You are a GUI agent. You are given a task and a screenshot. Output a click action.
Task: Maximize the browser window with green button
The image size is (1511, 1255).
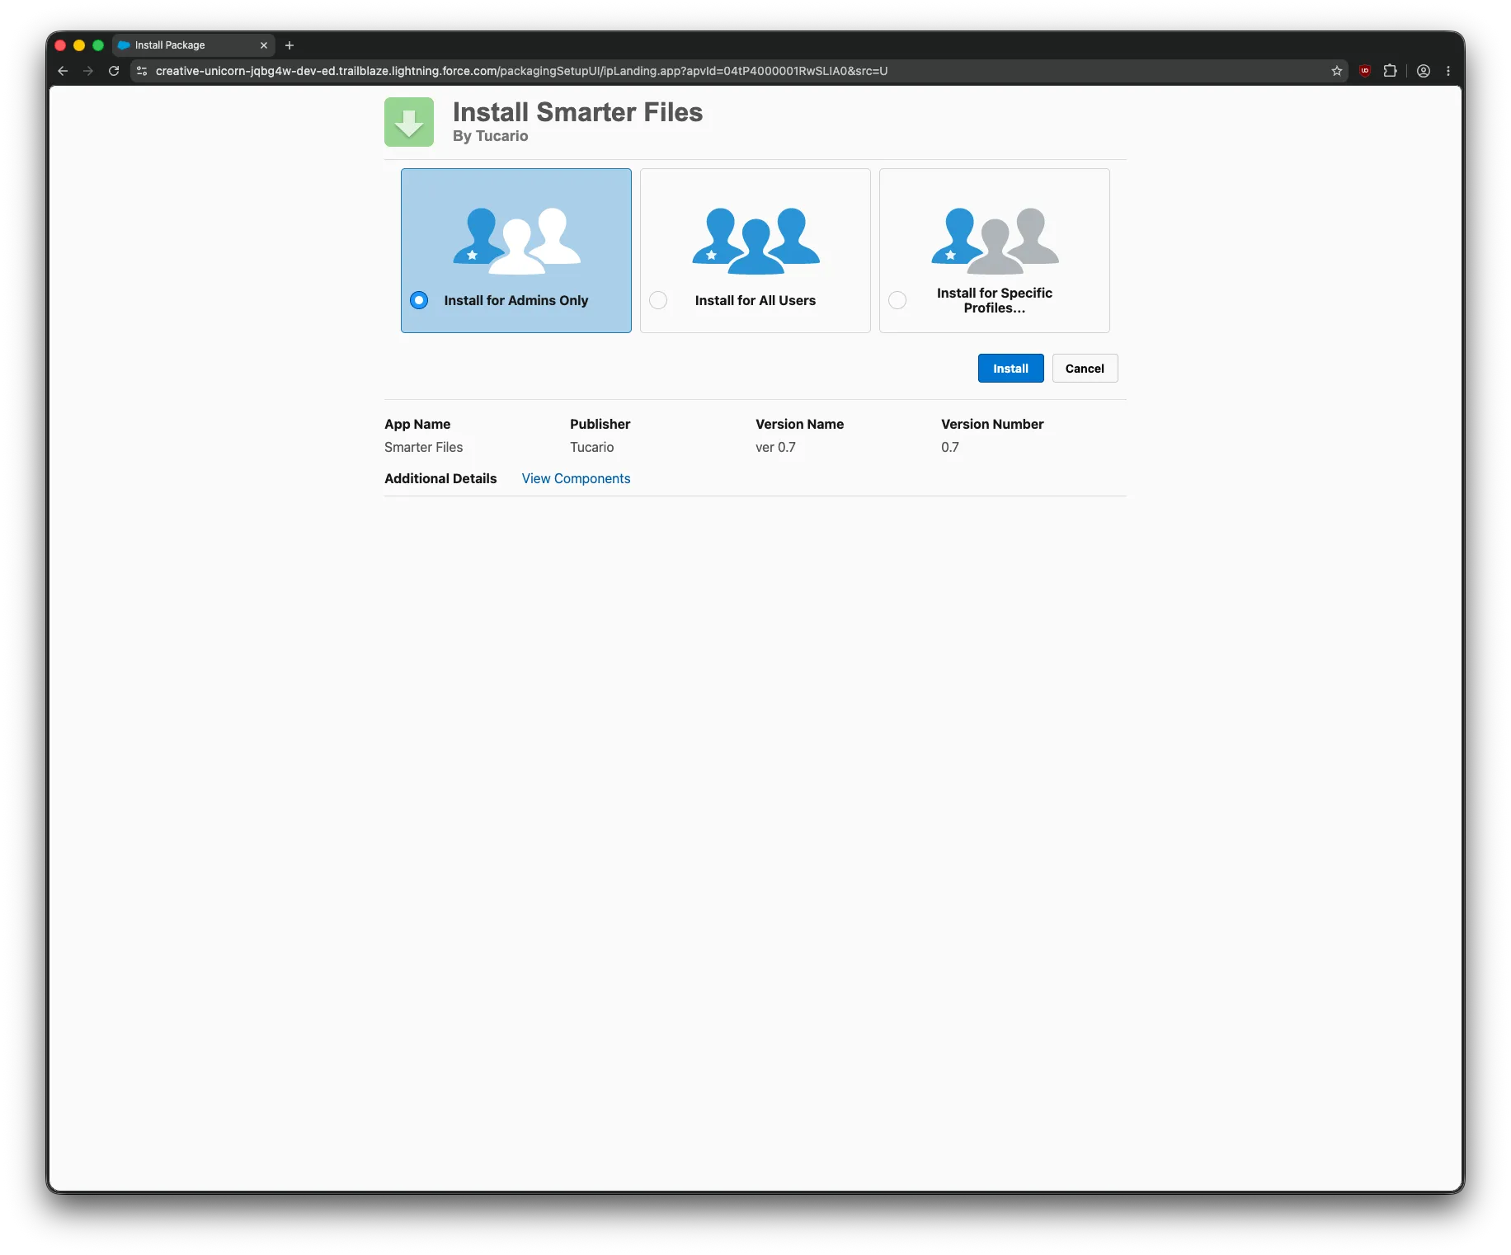[x=98, y=45]
